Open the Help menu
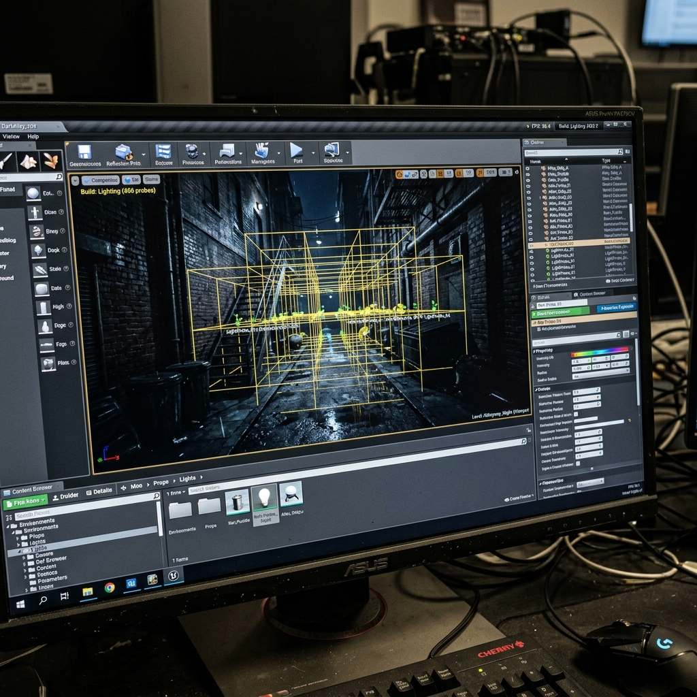The width and height of the screenshot is (697, 697). coord(33,136)
